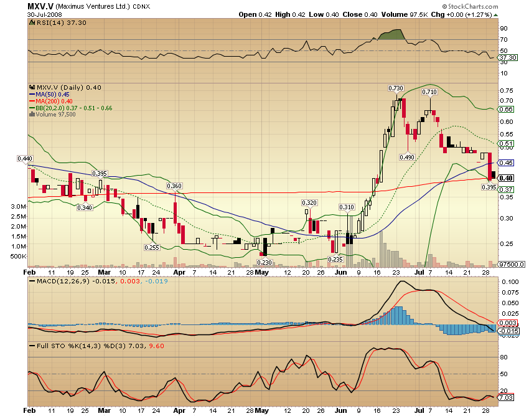The image size is (529, 416).
Task: Click the Maximus Ventures Ltd. company name
Action: 93,6
